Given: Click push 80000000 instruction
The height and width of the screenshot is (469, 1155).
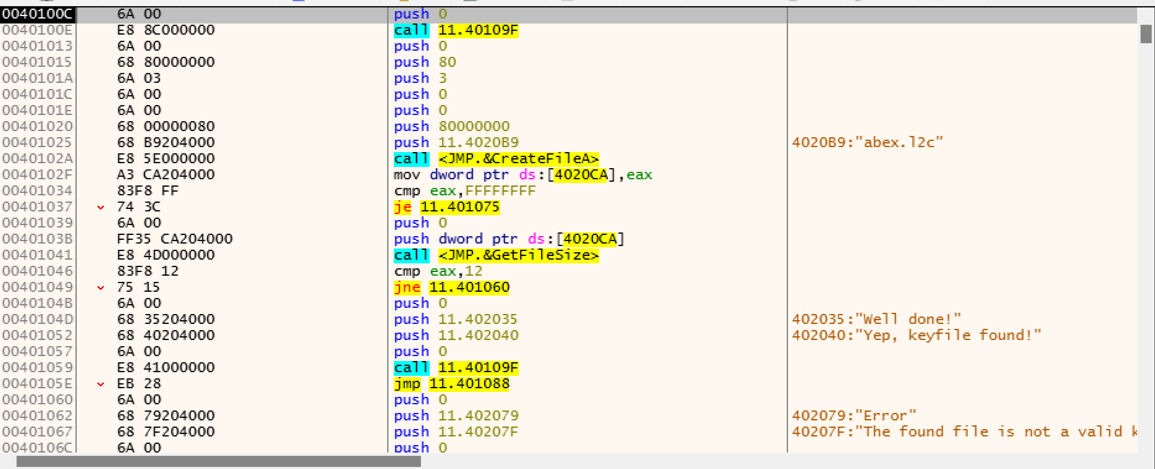Looking at the screenshot, I should 452,127.
